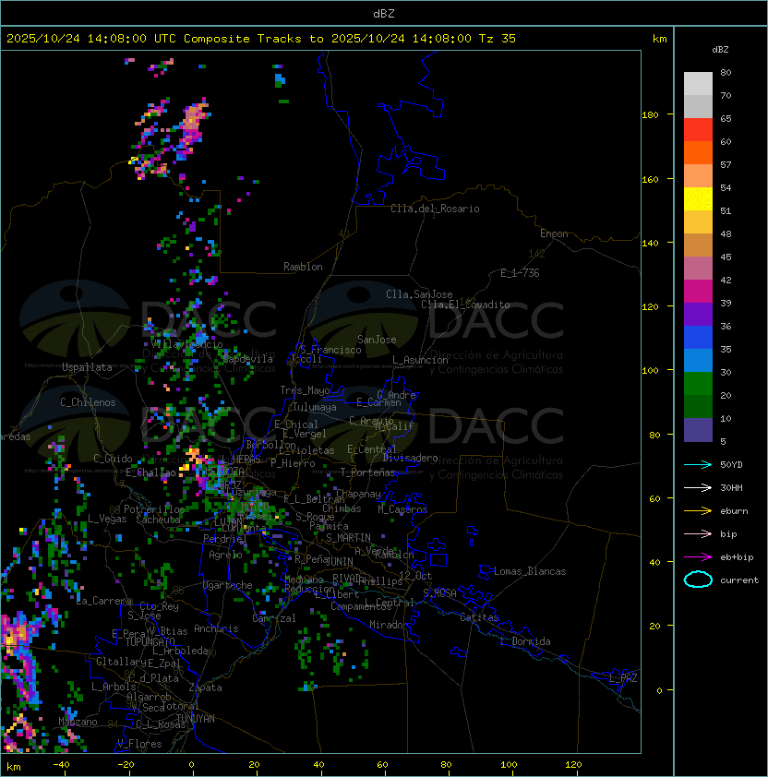Screen dimensions: 768x777
Task: Click the Cacheuta map label
Action: point(158,520)
